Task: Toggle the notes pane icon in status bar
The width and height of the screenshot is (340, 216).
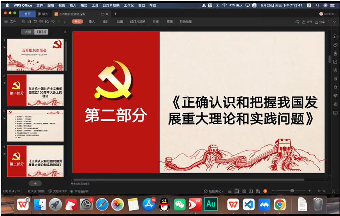Action: click(230, 191)
